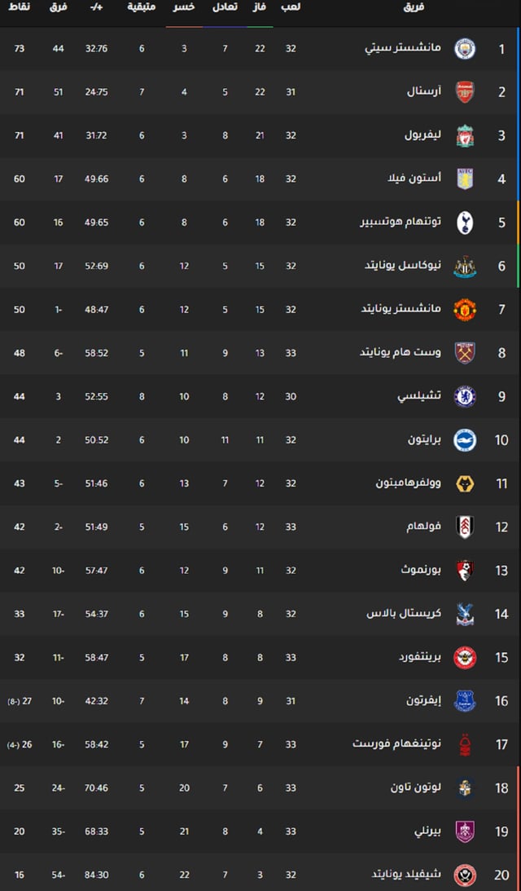Open the Arsenal club crest

click(x=465, y=92)
